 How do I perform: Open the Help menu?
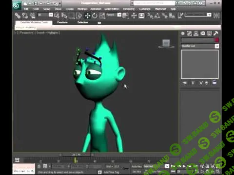173,9
